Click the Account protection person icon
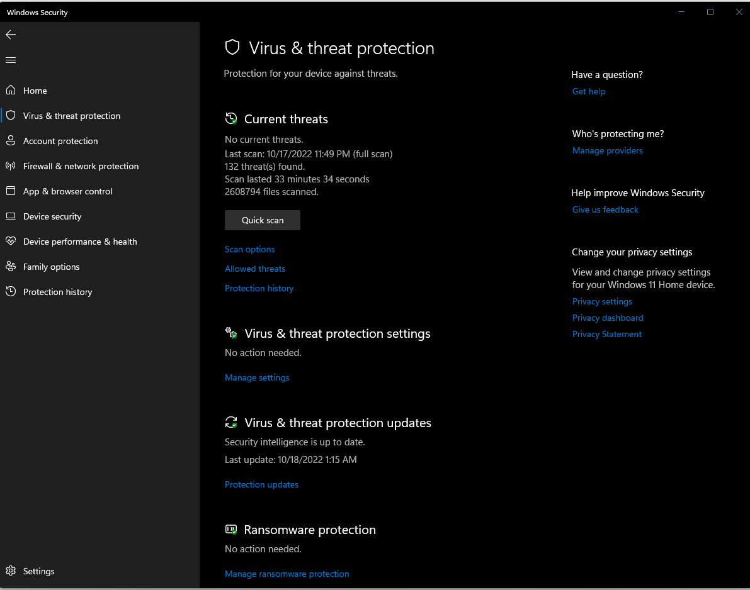 click(11, 141)
